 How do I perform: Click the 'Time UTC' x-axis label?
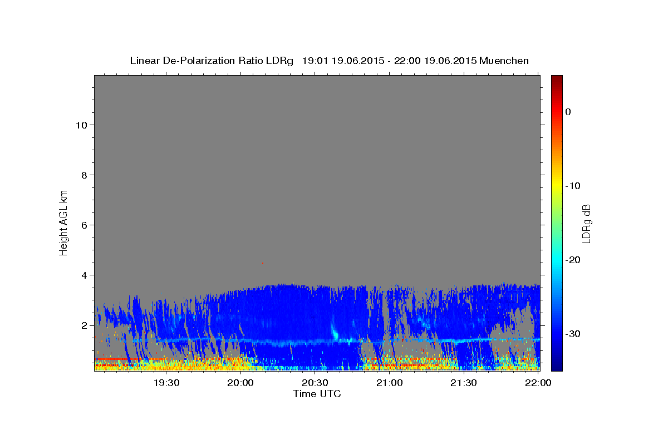(x=317, y=394)
